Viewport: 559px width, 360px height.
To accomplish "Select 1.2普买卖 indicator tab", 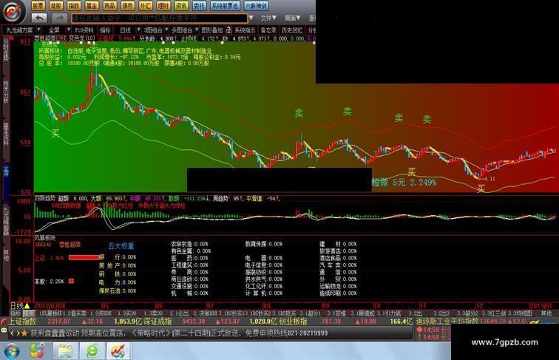I will click(x=75, y=313).
